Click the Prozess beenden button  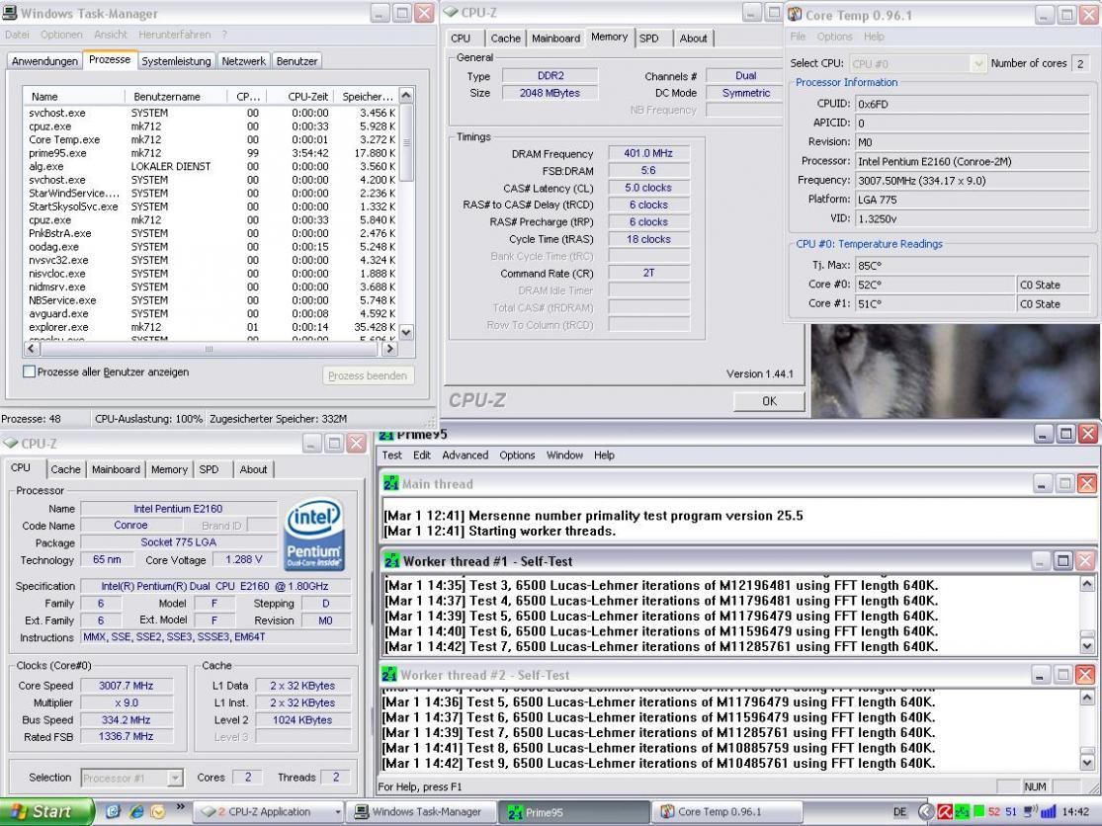point(368,375)
